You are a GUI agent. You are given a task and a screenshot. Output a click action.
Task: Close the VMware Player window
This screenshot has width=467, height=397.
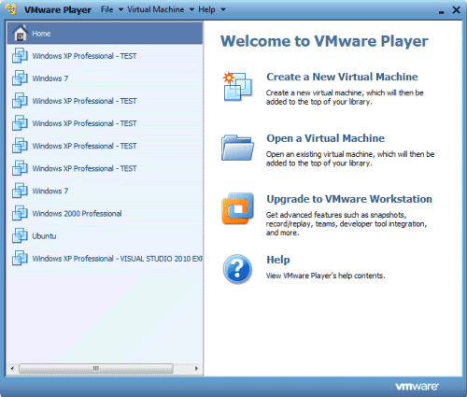(456, 10)
